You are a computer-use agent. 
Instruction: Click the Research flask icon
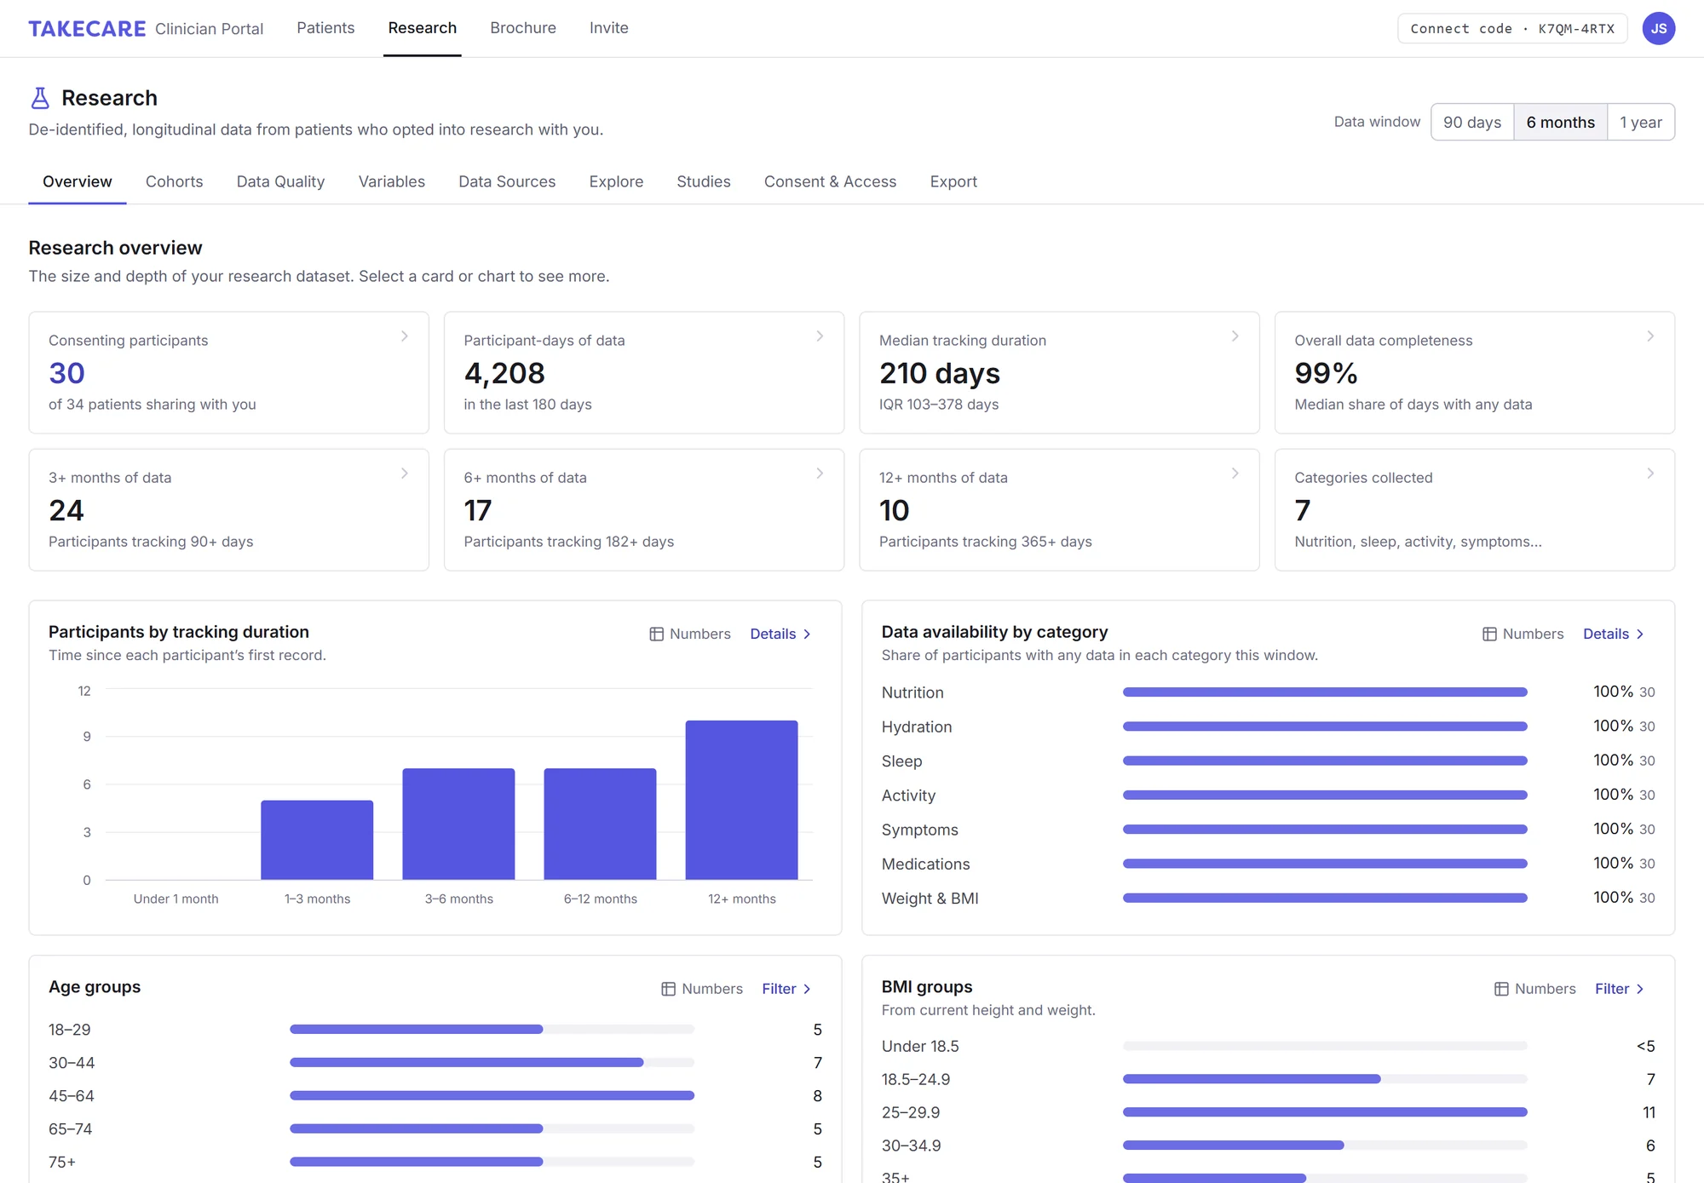(x=40, y=98)
